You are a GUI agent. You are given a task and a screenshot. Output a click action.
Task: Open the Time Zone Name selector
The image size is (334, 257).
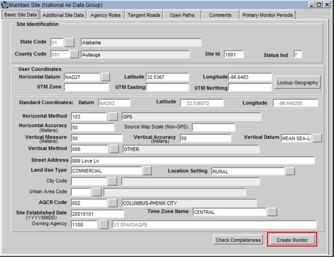tap(272, 212)
